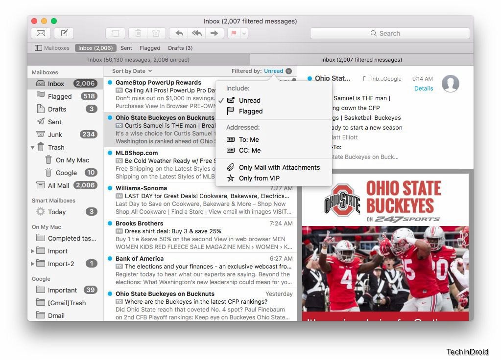This screenshot has height=360, width=501.
Task: Enable the To: Me filter
Action: [273, 139]
